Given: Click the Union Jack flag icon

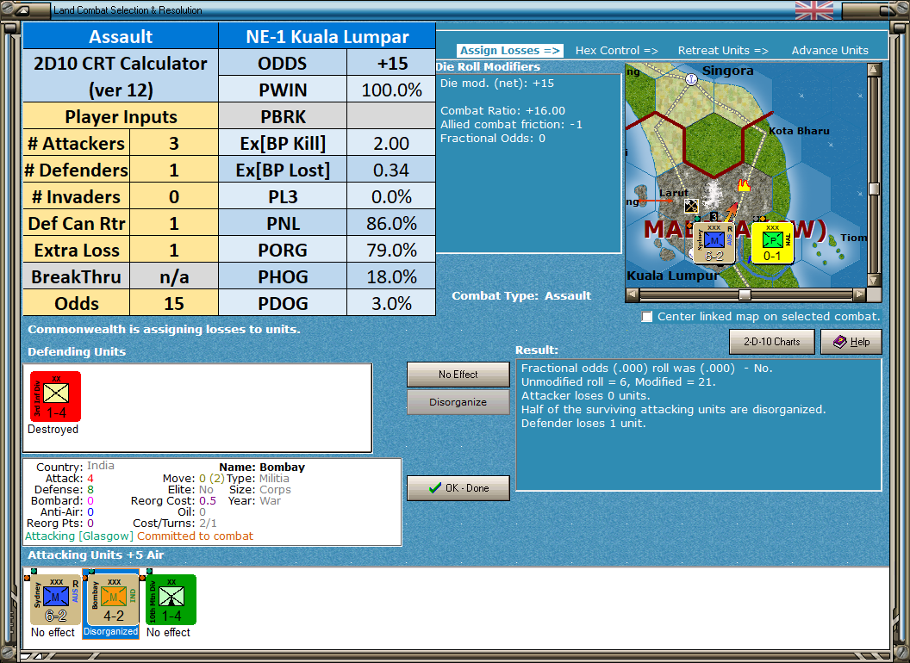Looking at the screenshot, I should pos(813,10).
